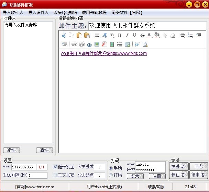Open the 采集QQ邮箱 menu
Viewport: 209px width, 192px height.
click(65, 13)
